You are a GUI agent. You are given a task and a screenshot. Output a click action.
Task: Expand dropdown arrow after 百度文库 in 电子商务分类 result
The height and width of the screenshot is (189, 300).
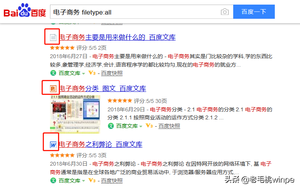tap(141, 126)
